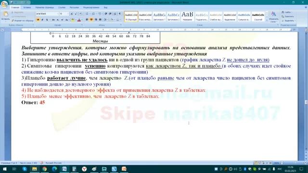This screenshot has height=173, width=308.
Task: Toggle Superscript formatting
Action: pos(62,20)
